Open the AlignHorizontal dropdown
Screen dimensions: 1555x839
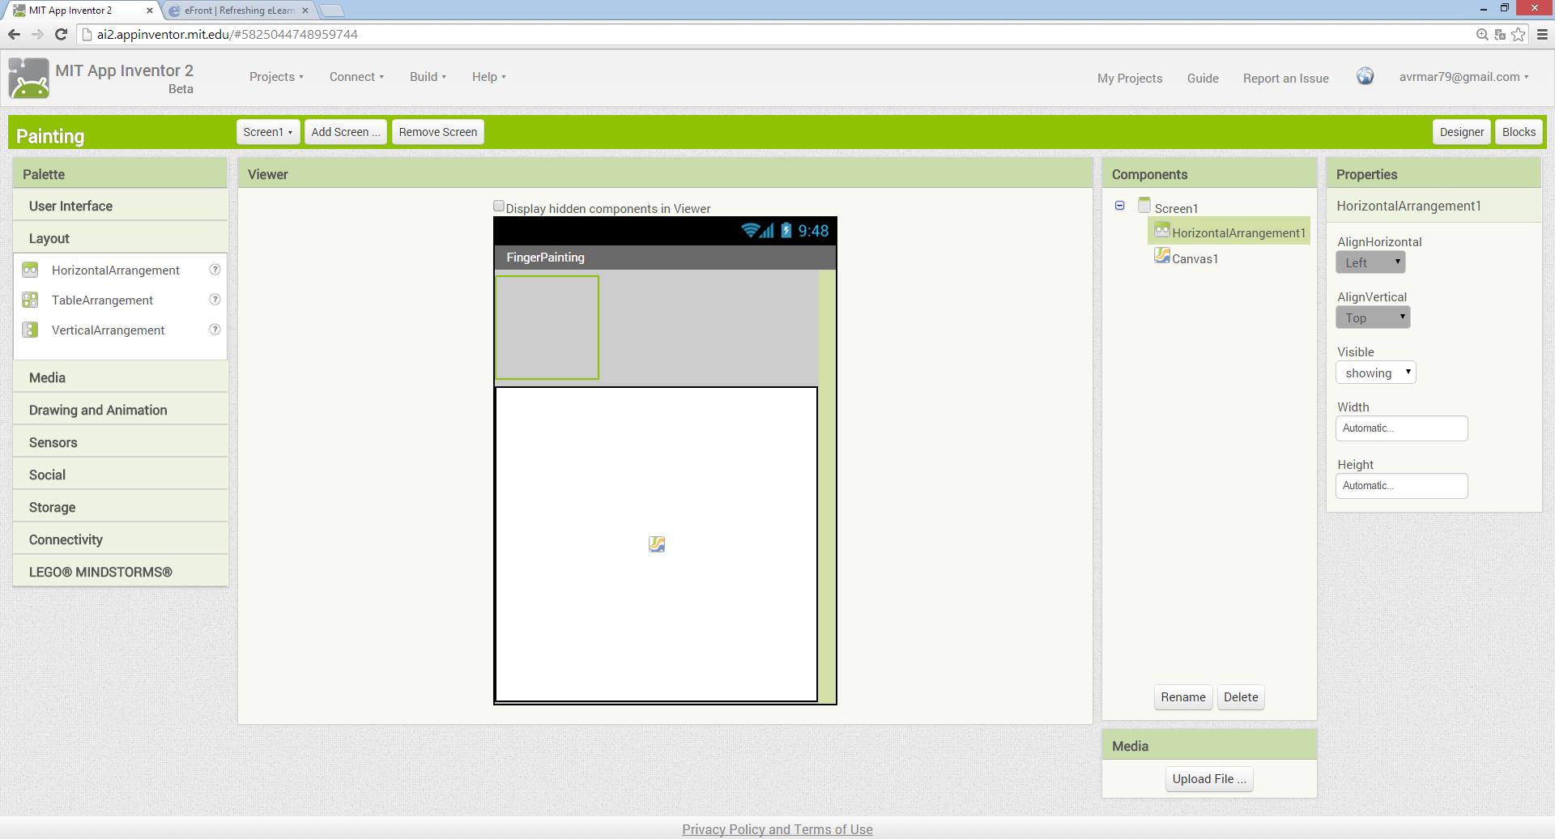pos(1370,262)
